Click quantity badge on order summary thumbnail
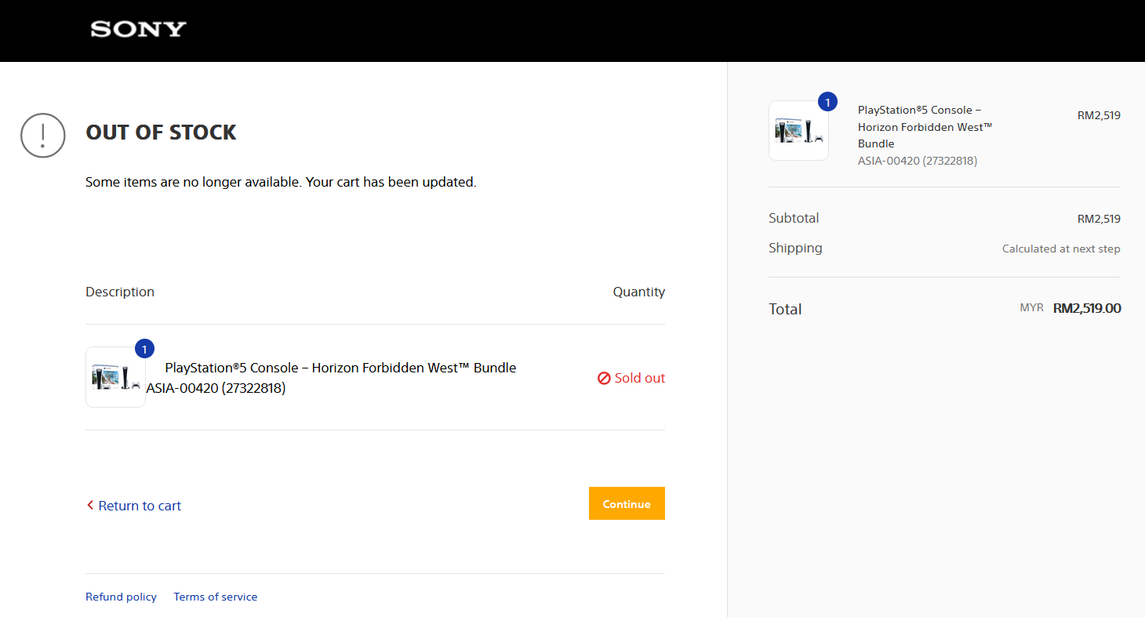The image size is (1145, 617). coord(827,102)
